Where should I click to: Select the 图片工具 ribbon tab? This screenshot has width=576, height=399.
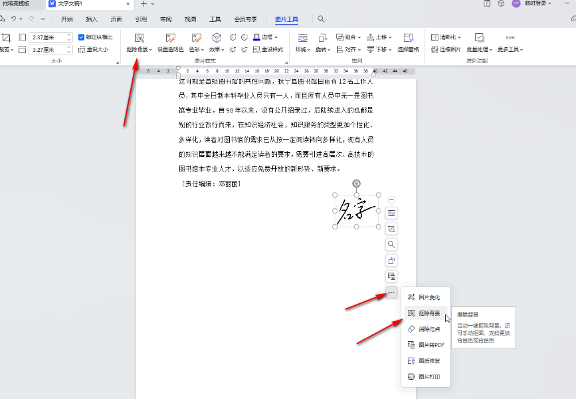286,19
